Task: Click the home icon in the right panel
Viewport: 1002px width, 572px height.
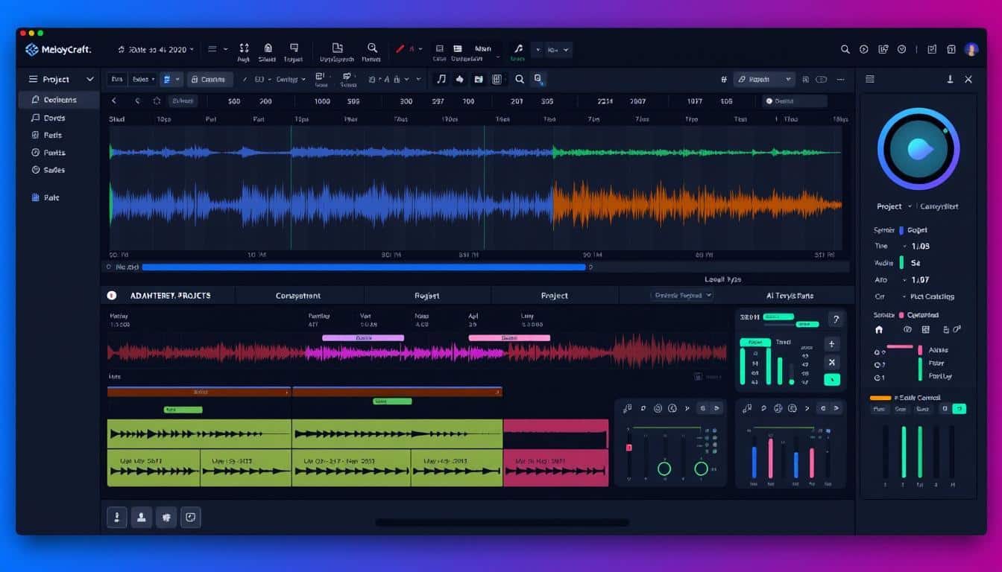Action: pos(880,329)
